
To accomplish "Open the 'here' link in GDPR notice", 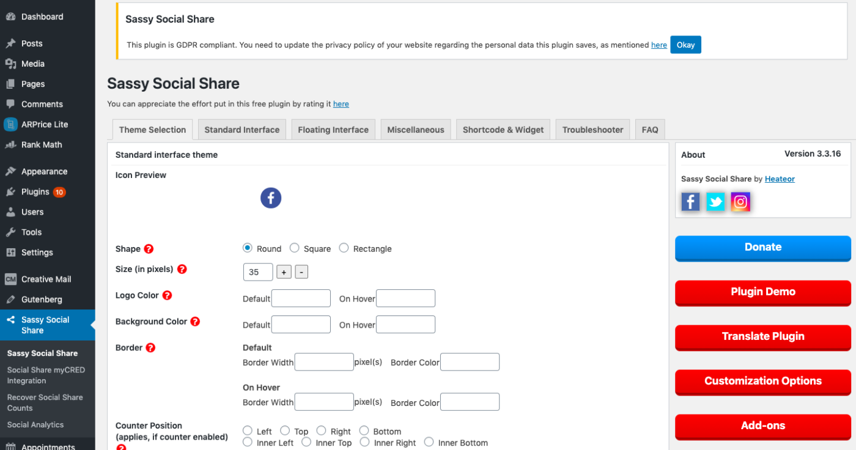I will 659,45.
